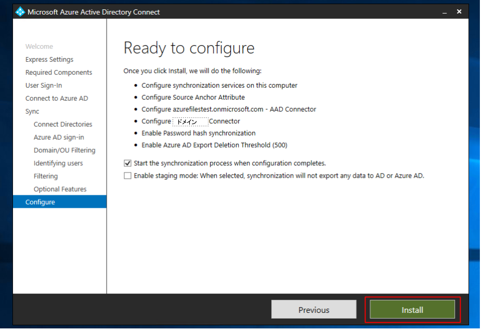Open Connect Directories sub-step
The image size is (483, 331).
(63, 124)
